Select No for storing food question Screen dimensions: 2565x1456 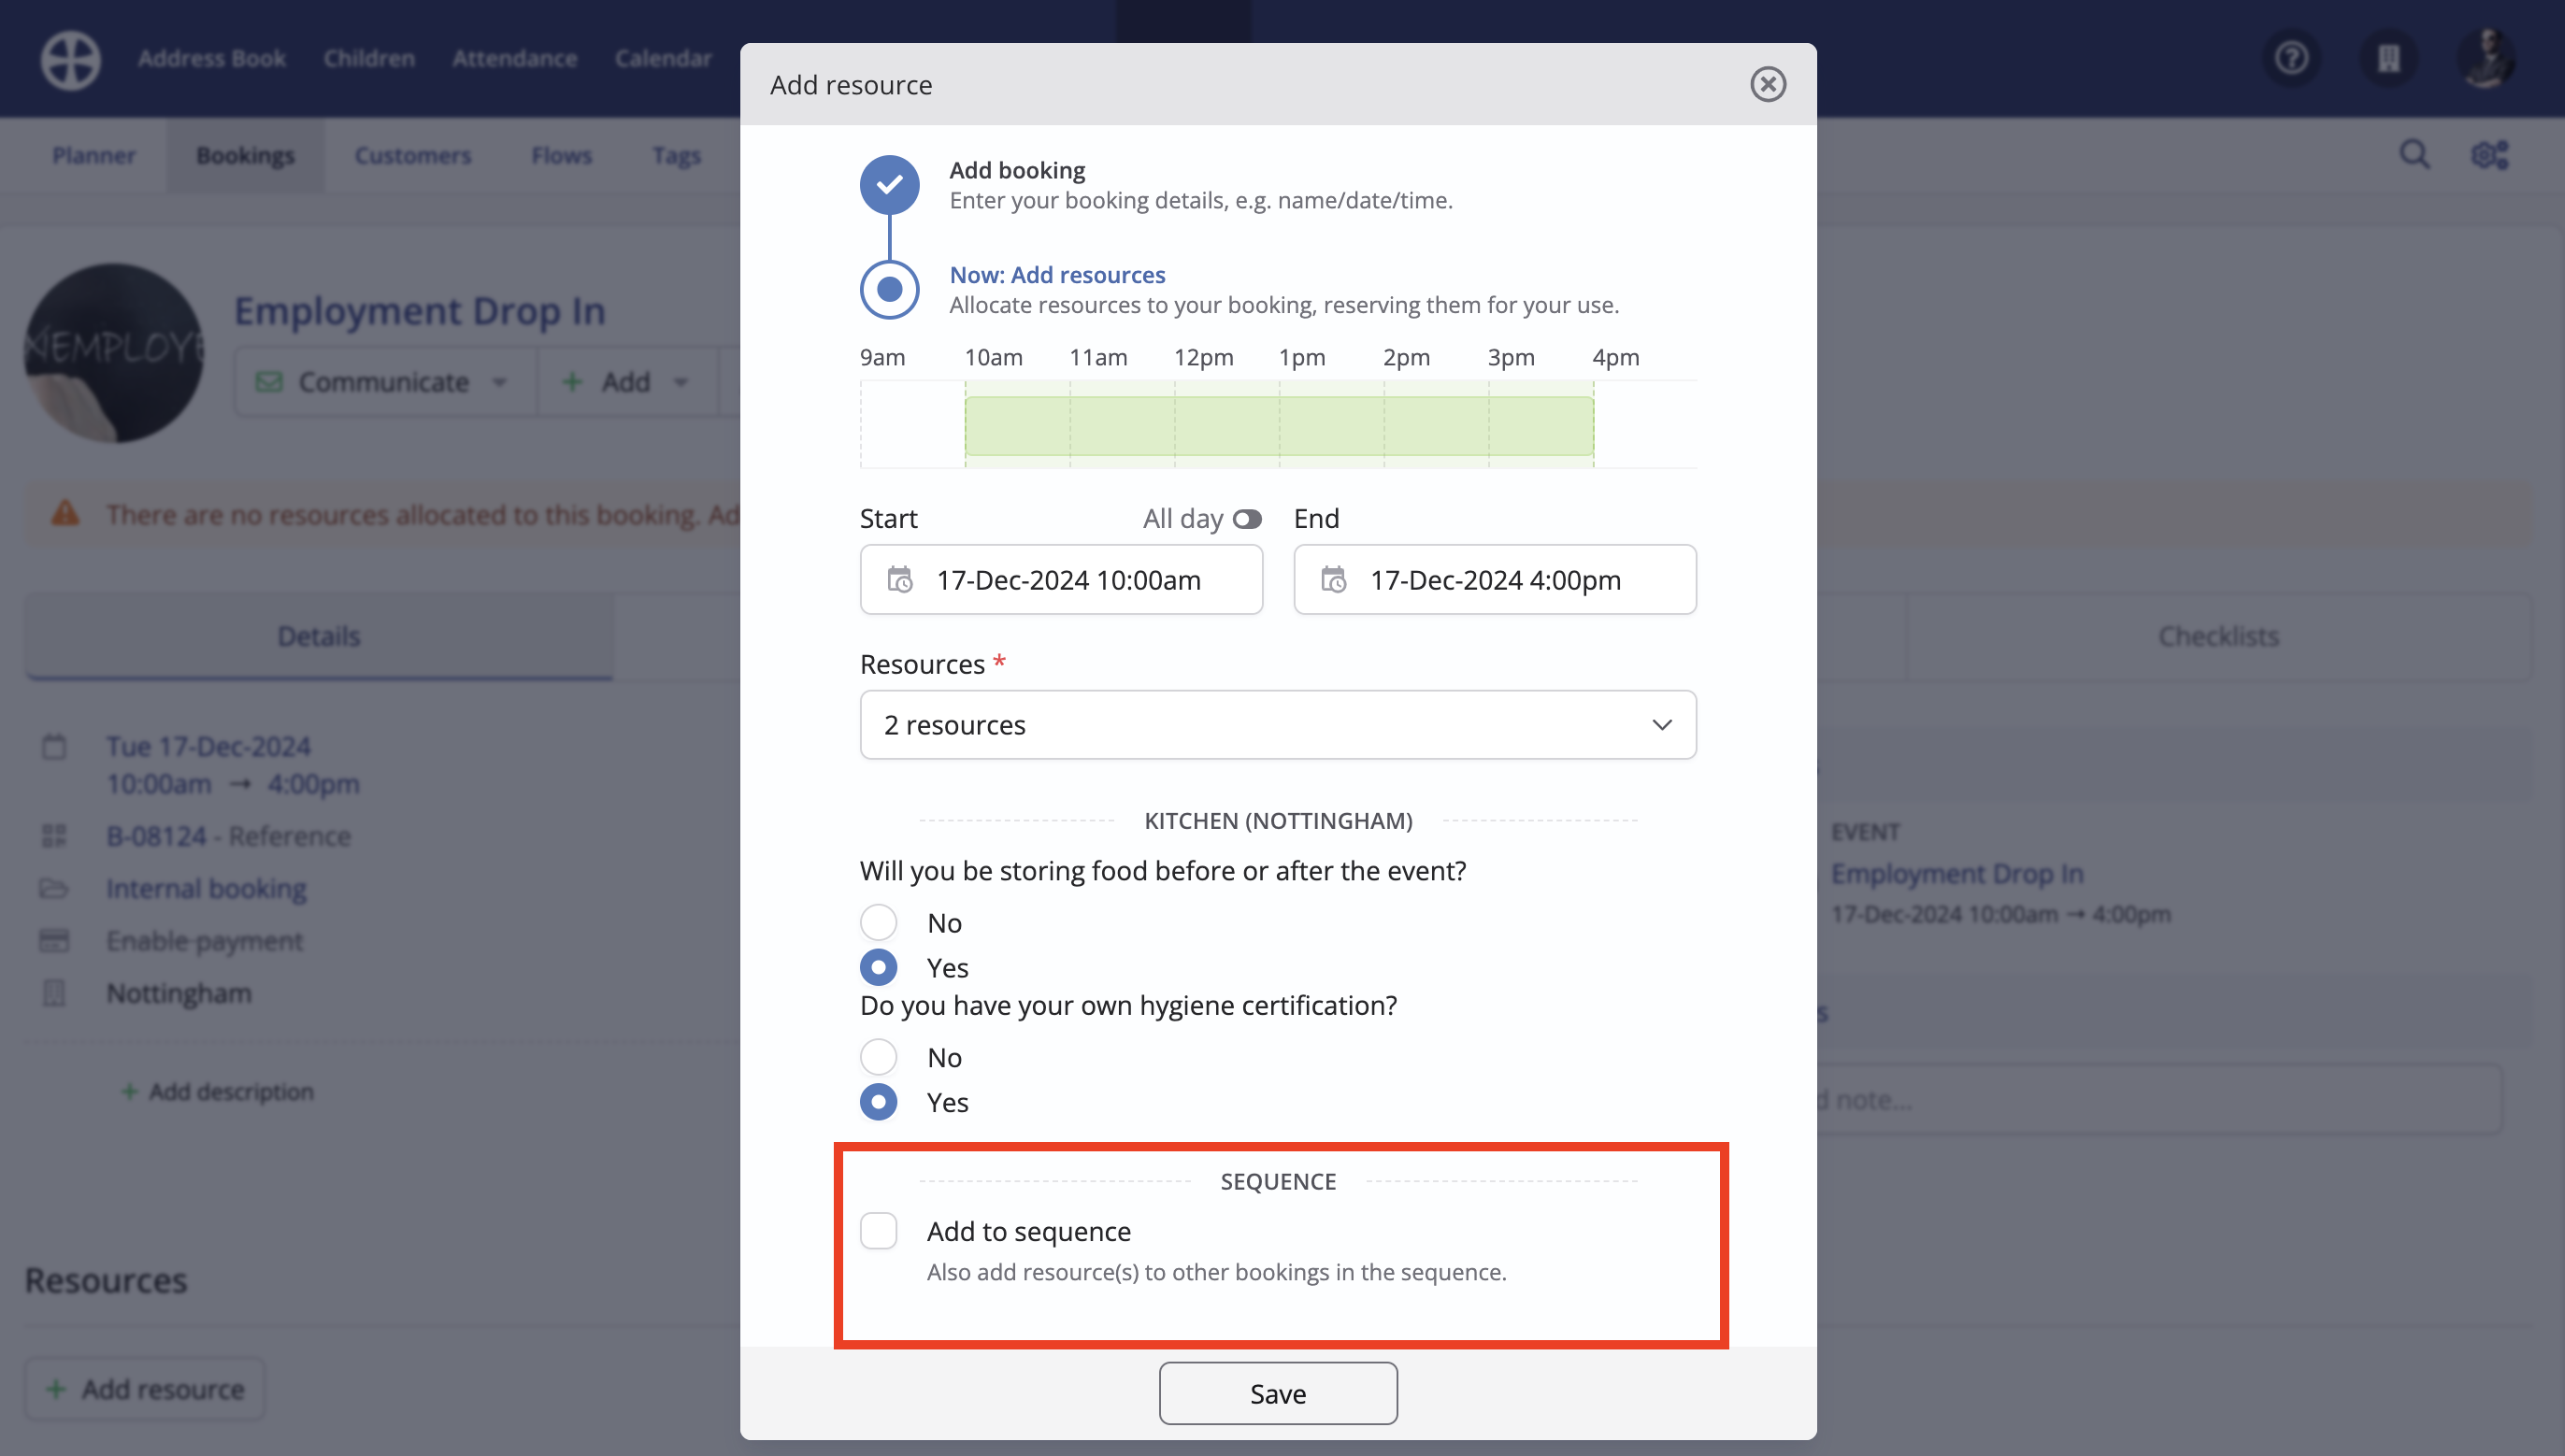(878, 922)
